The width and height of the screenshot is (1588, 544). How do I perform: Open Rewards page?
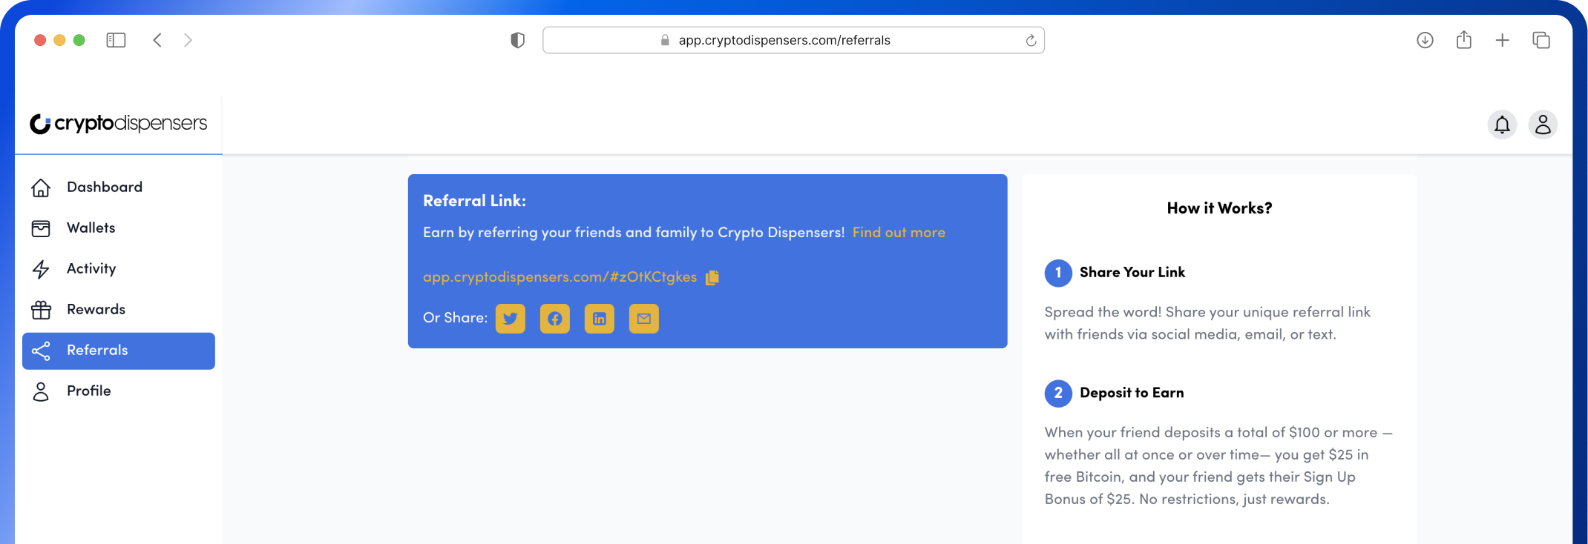tap(119, 310)
